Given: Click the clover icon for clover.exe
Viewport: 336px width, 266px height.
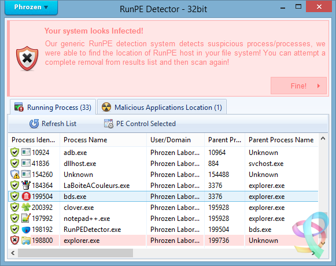Looking at the screenshot, I should point(26,207).
